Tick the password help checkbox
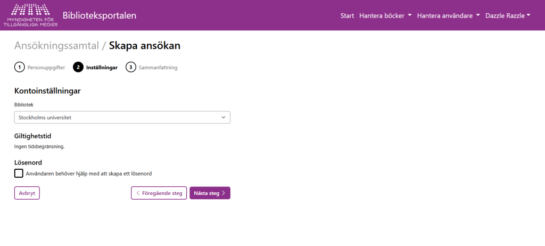545x246 pixels. (x=19, y=173)
